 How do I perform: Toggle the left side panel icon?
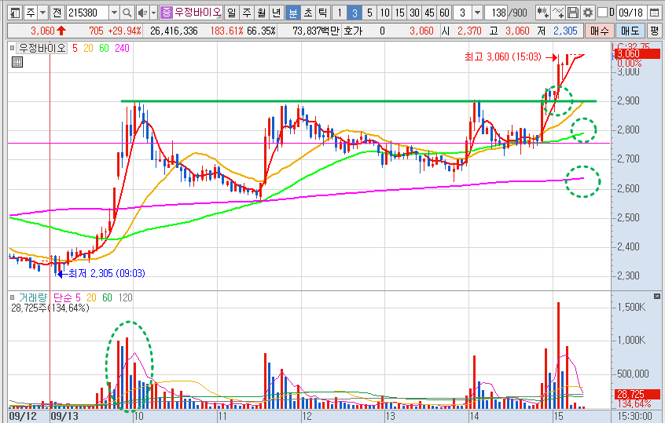[x=15, y=13]
